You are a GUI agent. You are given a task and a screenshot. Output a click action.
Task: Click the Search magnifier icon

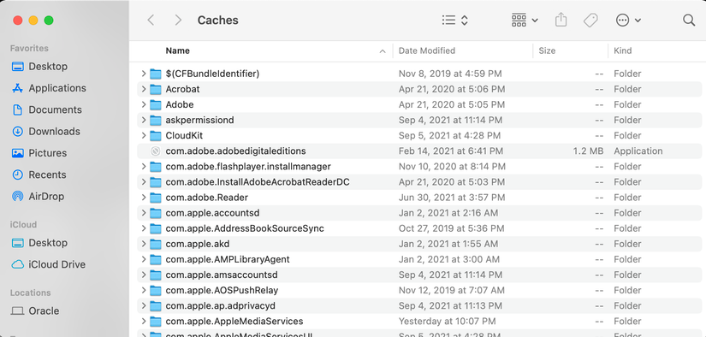pos(689,21)
